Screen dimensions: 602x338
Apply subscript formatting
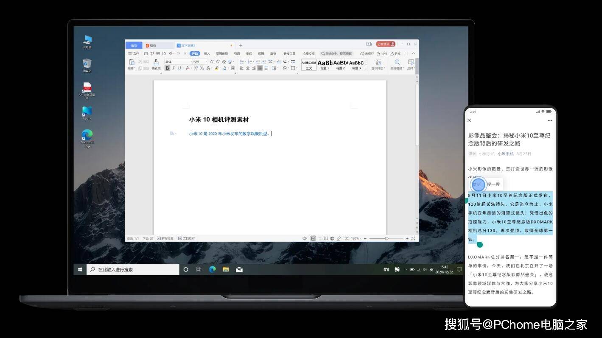(x=202, y=68)
